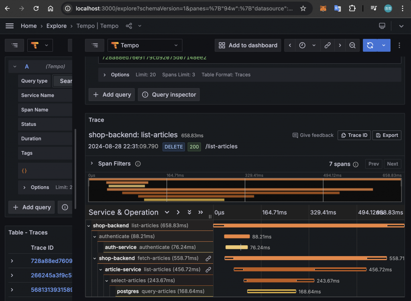Viewport: 411px width, 301px height.
Task: Open share options dropdown chevron
Action: pyautogui.click(x=140, y=26)
